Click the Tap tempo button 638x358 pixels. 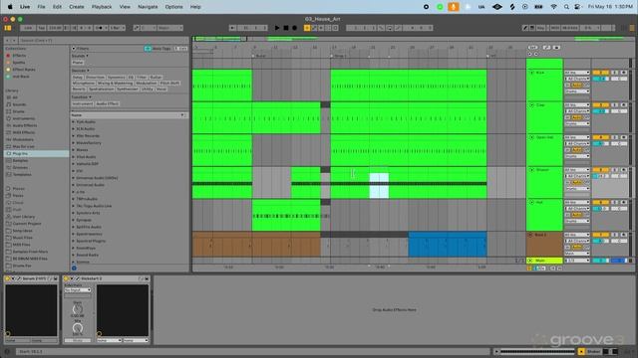coord(41,28)
